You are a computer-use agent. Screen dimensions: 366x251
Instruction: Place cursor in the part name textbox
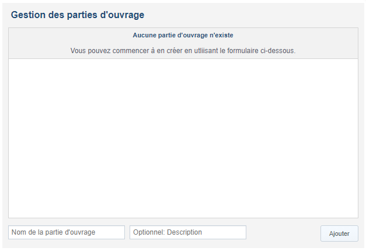click(67, 232)
